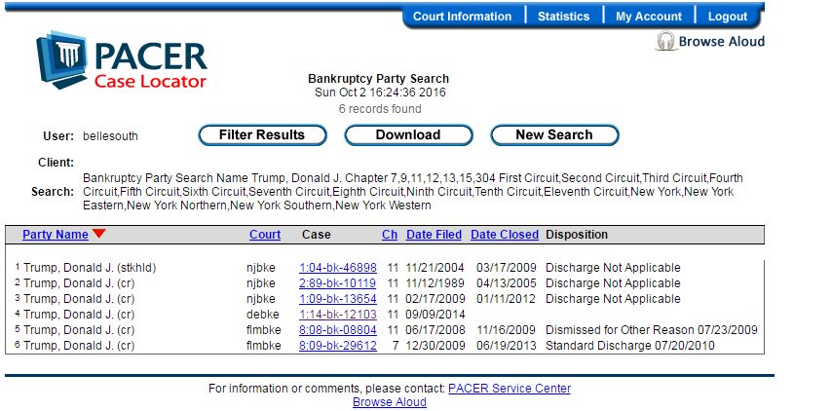Screen dimensions: 832x411
Task: Click the timestamp 'Sun Oct 2 16:24:36 2016'
Action: [380, 93]
